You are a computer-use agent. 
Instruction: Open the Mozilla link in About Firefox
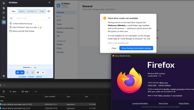pyautogui.click(x=166, y=89)
